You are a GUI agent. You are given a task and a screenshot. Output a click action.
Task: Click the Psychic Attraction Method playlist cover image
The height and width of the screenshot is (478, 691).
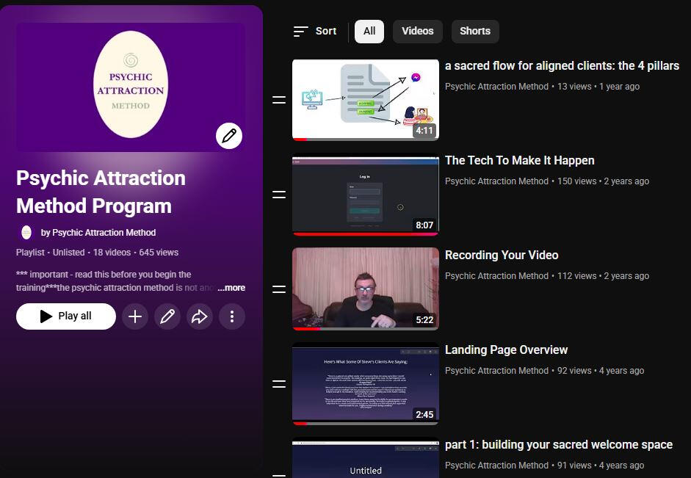[131, 87]
